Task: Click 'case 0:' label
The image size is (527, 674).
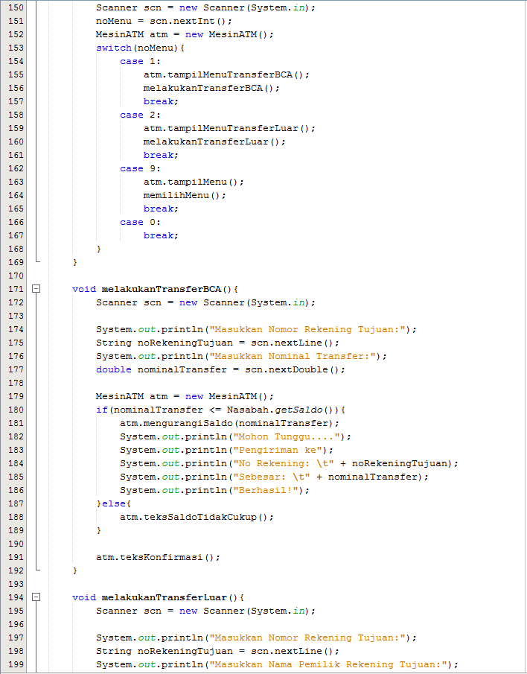Action: [141, 222]
